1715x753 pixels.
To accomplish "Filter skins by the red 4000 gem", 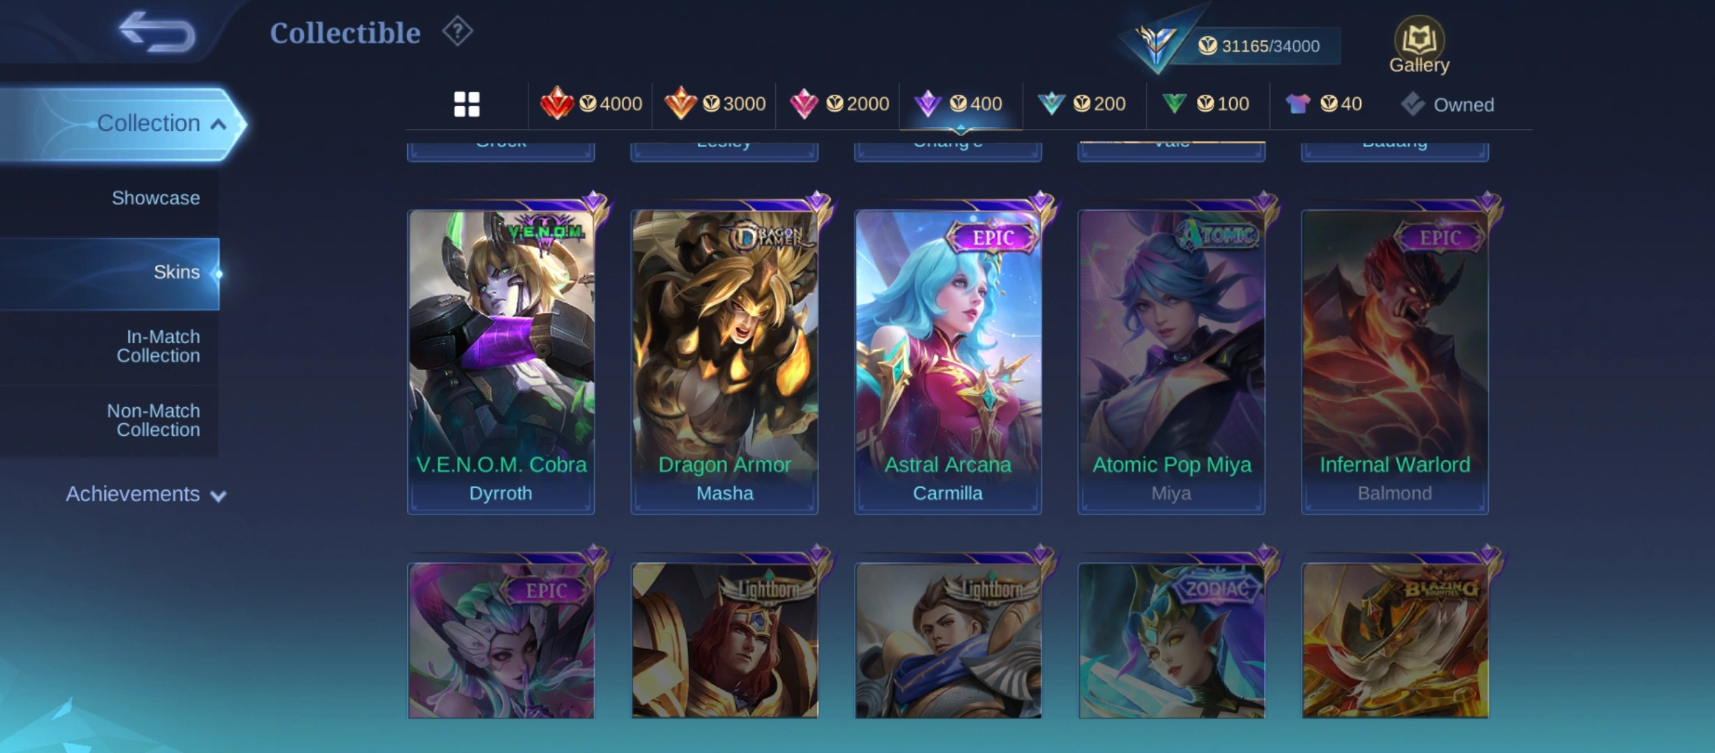I will [590, 103].
